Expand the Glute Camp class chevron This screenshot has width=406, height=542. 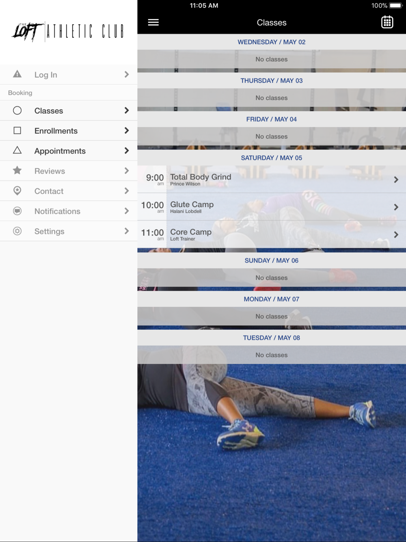396,207
